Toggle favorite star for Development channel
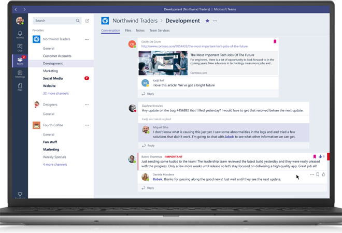 click(x=207, y=21)
